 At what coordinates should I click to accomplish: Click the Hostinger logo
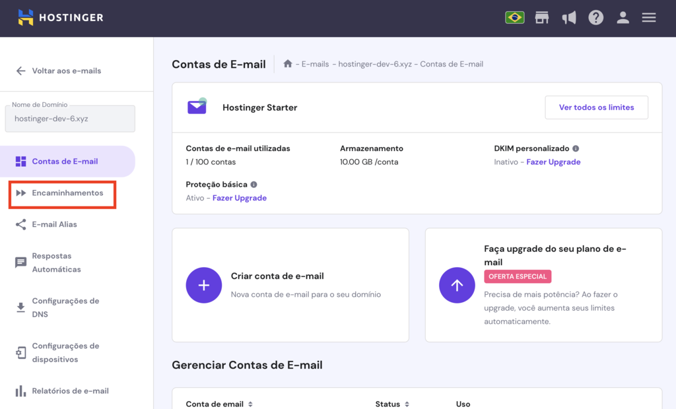pos(61,17)
